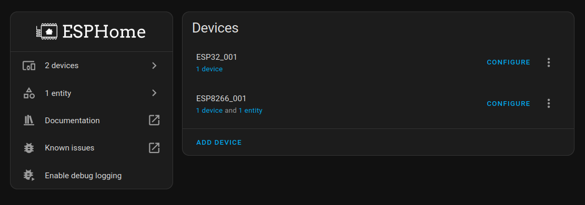Click the devices icon beside 2 devices
585x205 pixels.
(29, 66)
